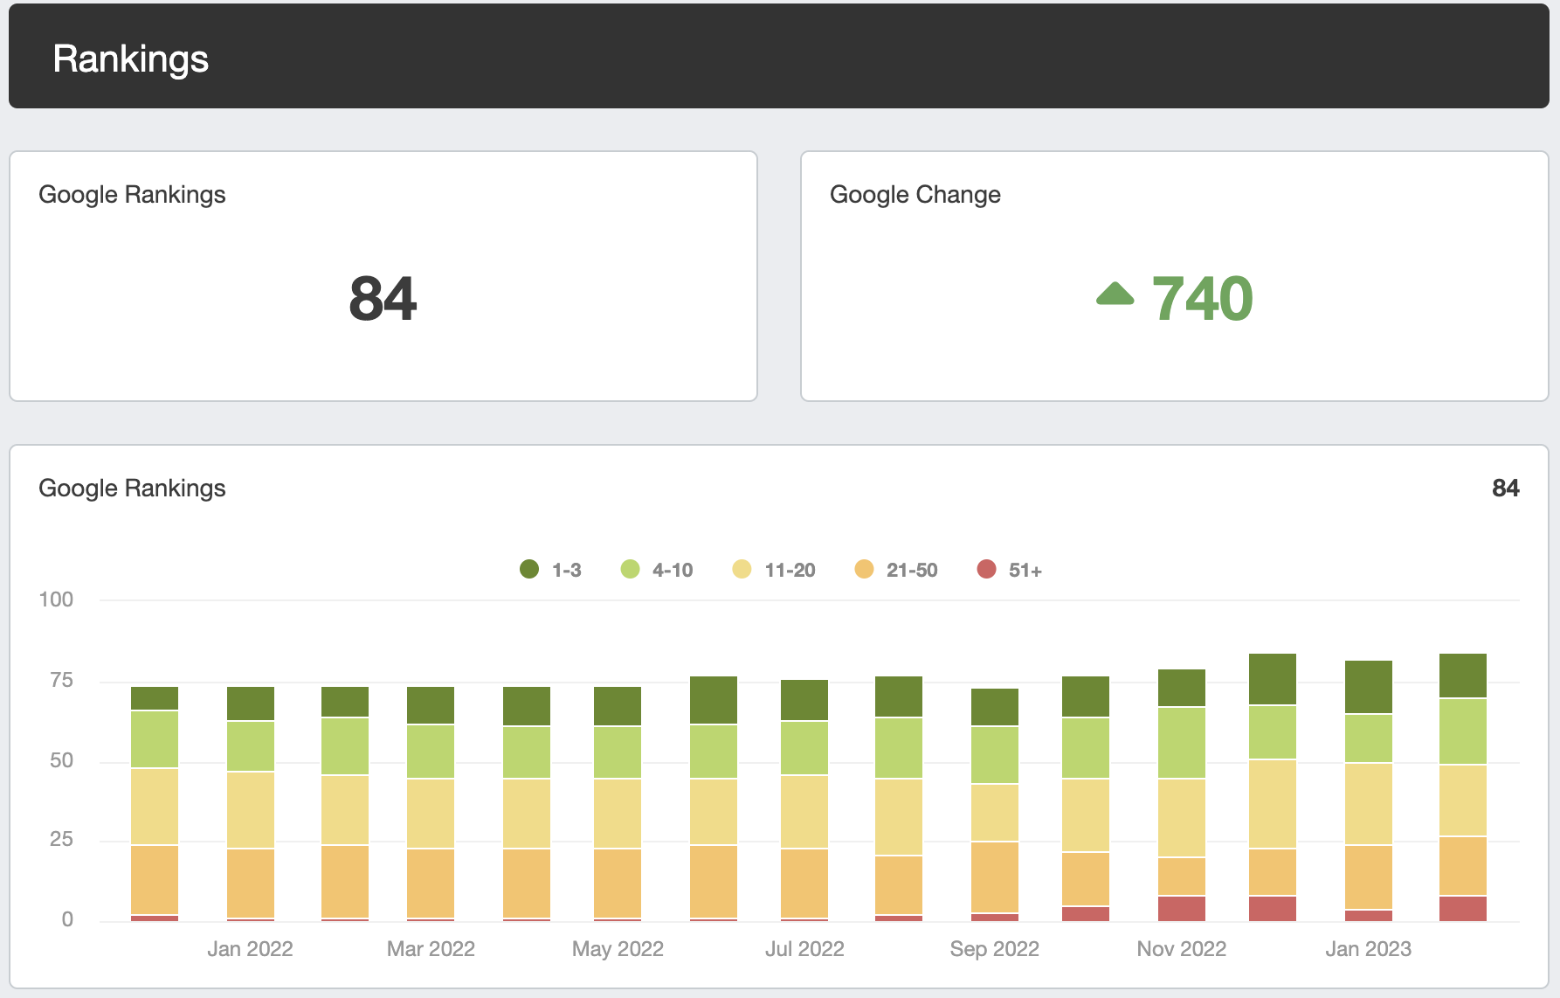Click the yellow 11-20 legend dot
Image resolution: width=1560 pixels, height=998 pixels.
coord(742,570)
